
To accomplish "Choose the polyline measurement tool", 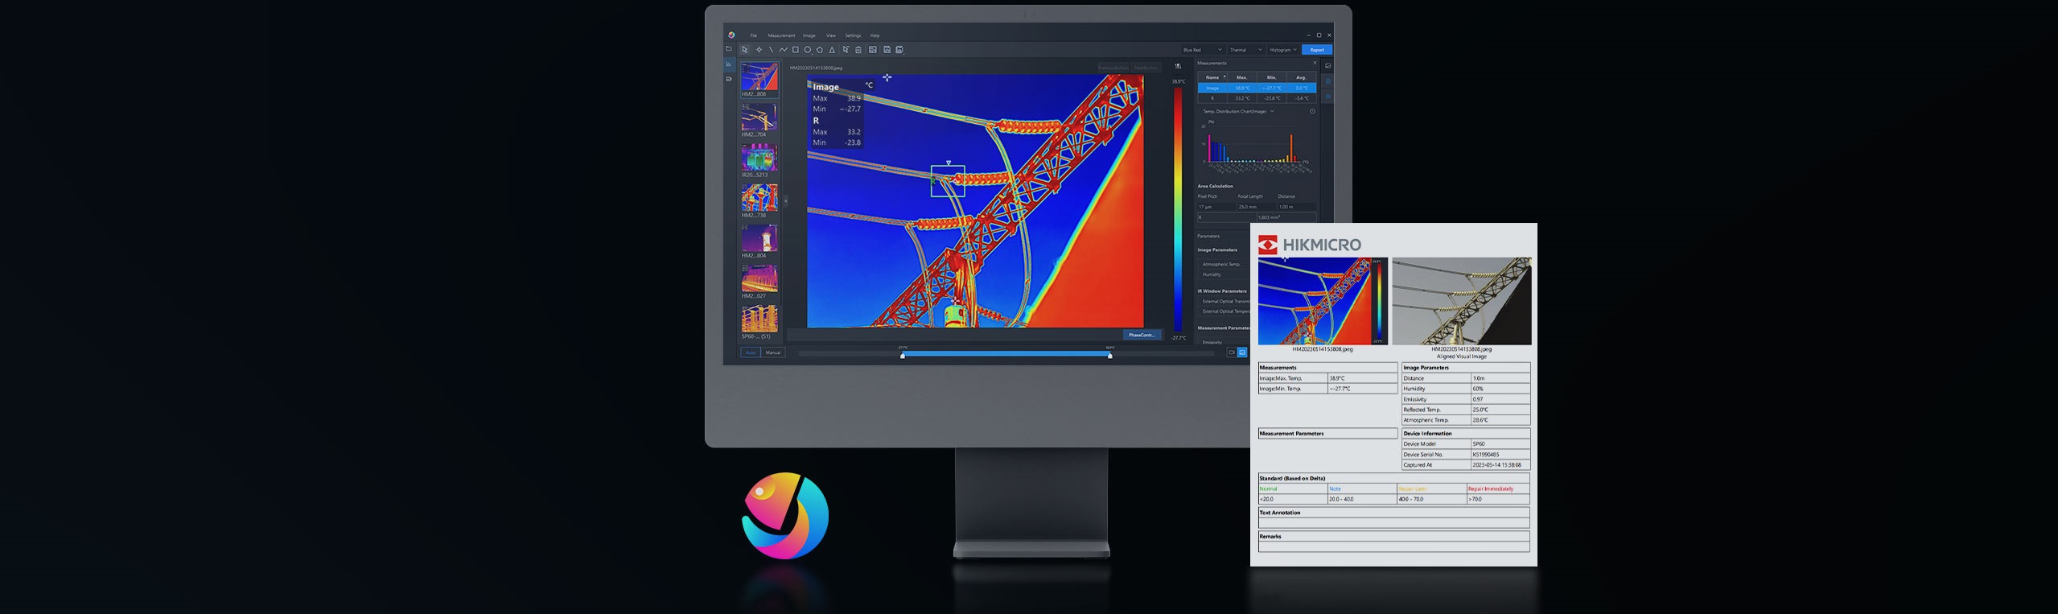I will click(783, 50).
